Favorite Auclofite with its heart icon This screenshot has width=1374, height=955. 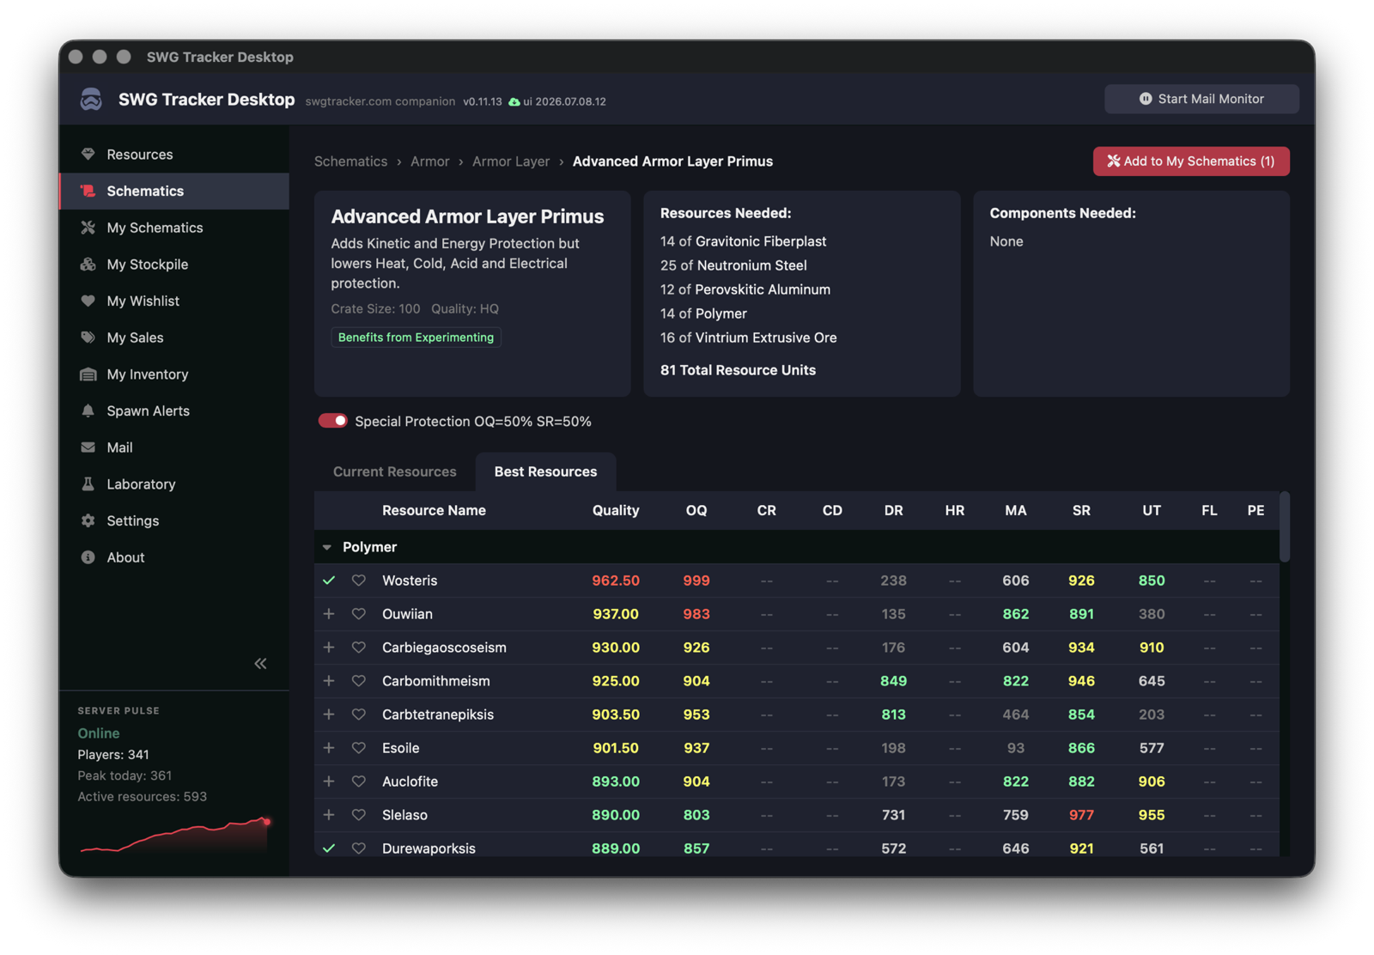(x=359, y=782)
